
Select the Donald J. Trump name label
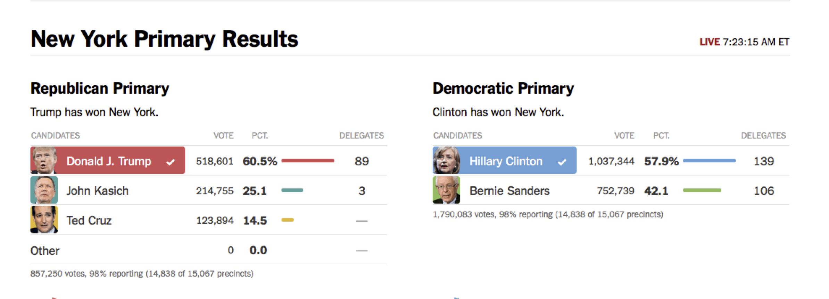click(109, 161)
